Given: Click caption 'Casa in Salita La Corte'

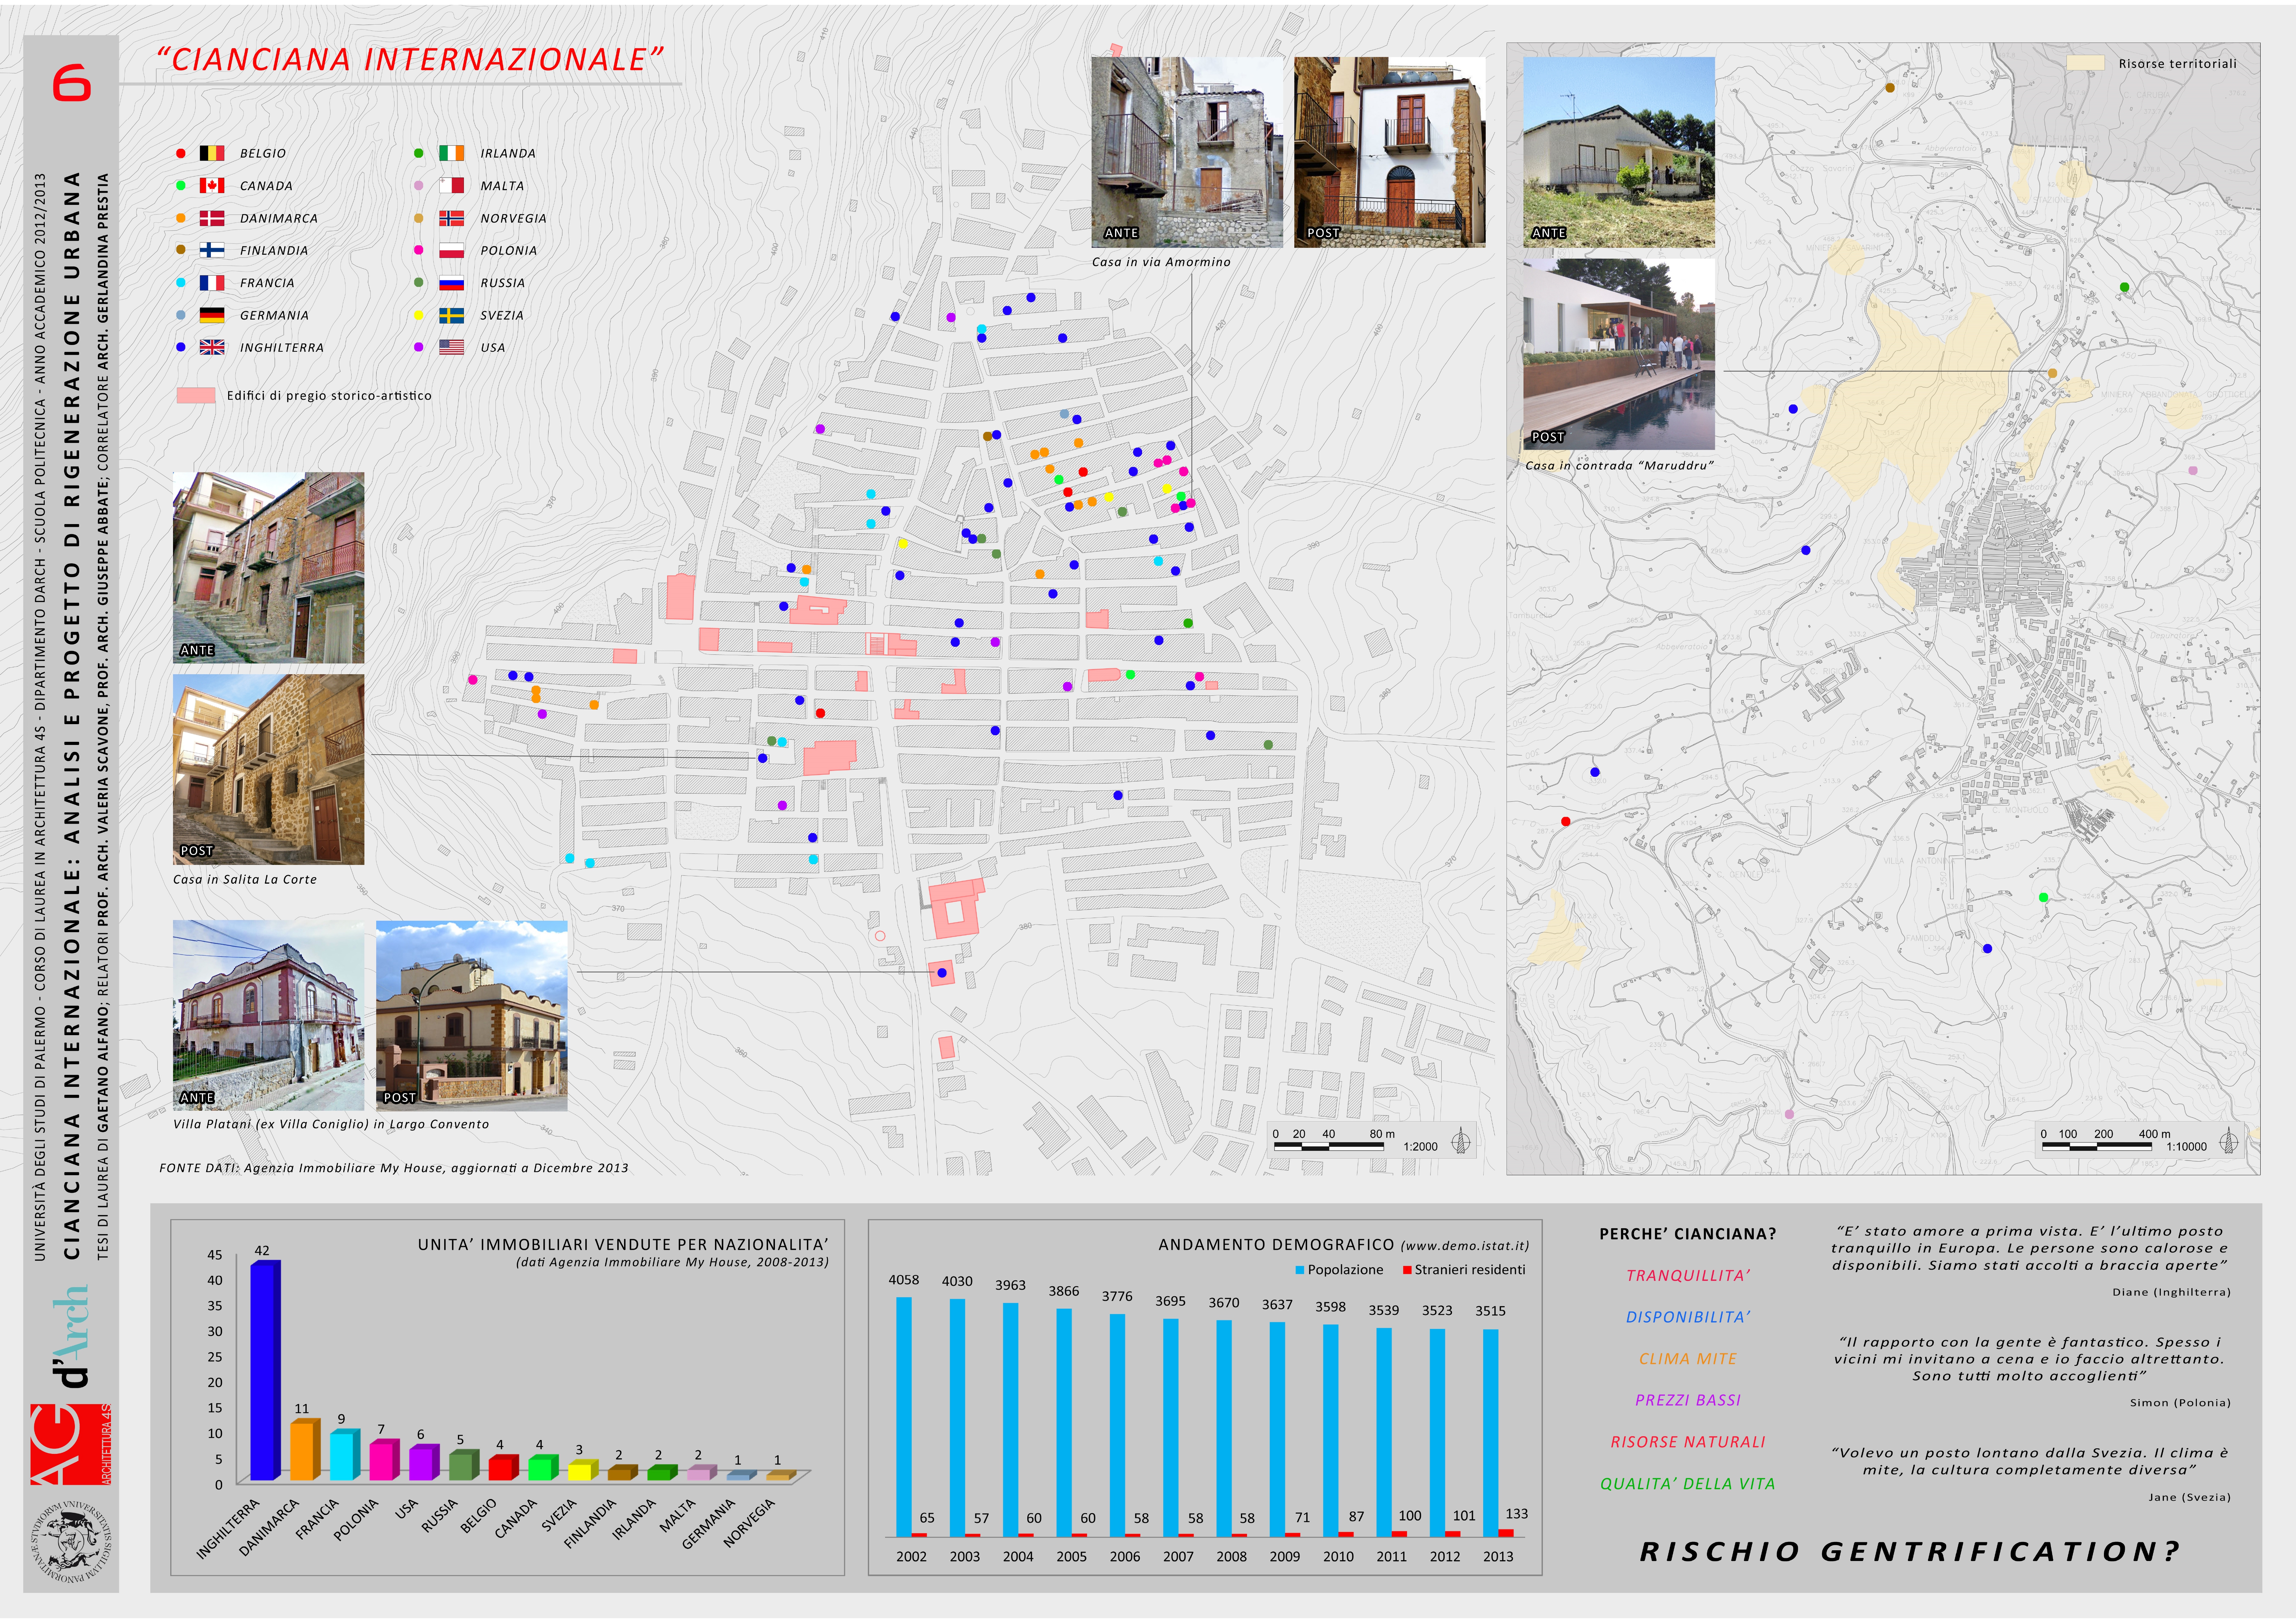Looking at the screenshot, I should click(x=245, y=880).
